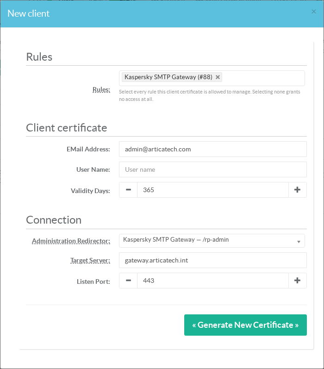The width and height of the screenshot is (324, 369).
Task: Click the Listen Port value 443
Action: (x=213, y=281)
